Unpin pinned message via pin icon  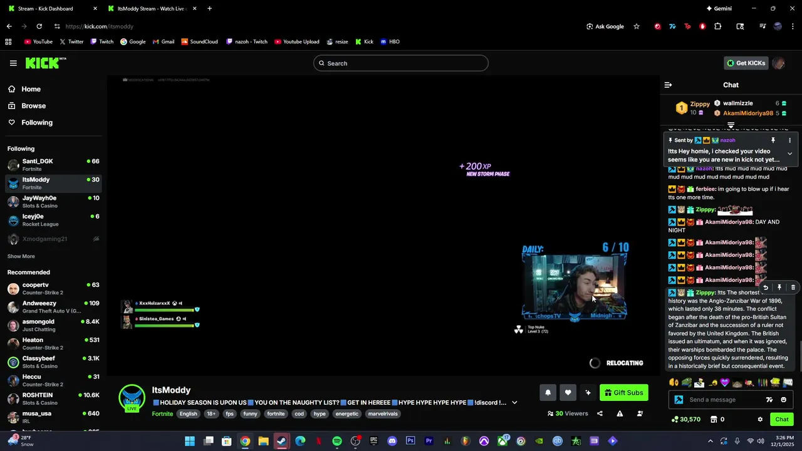pyautogui.click(x=773, y=140)
